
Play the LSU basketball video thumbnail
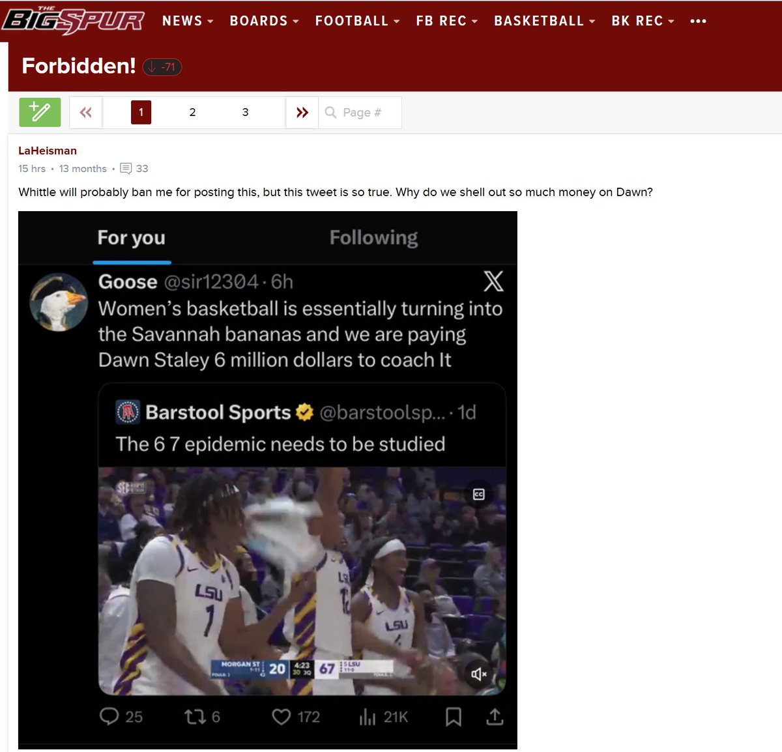point(302,581)
